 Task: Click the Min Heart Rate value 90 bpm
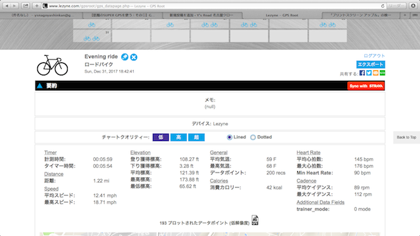tap(362, 173)
